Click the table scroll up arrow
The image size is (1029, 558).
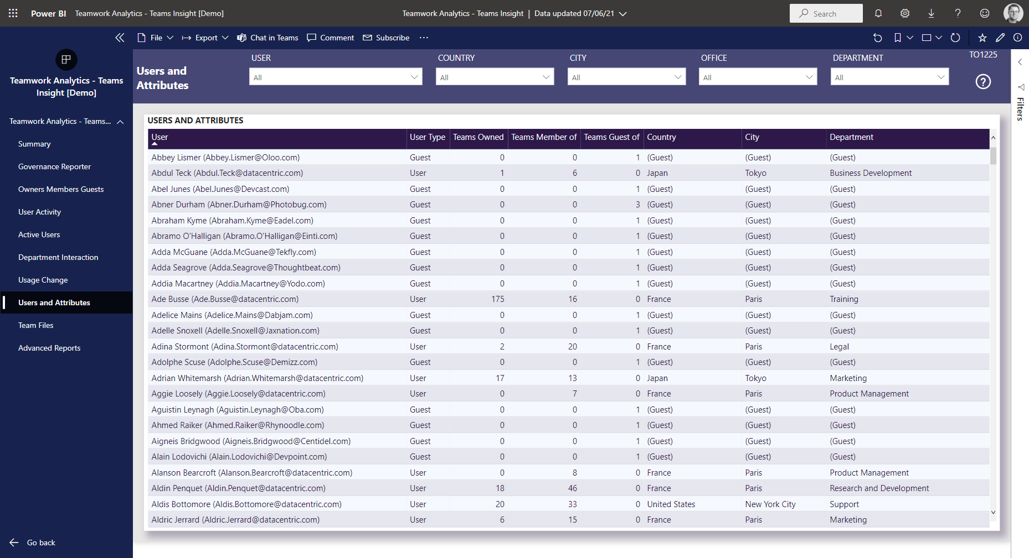click(x=994, y=137)
